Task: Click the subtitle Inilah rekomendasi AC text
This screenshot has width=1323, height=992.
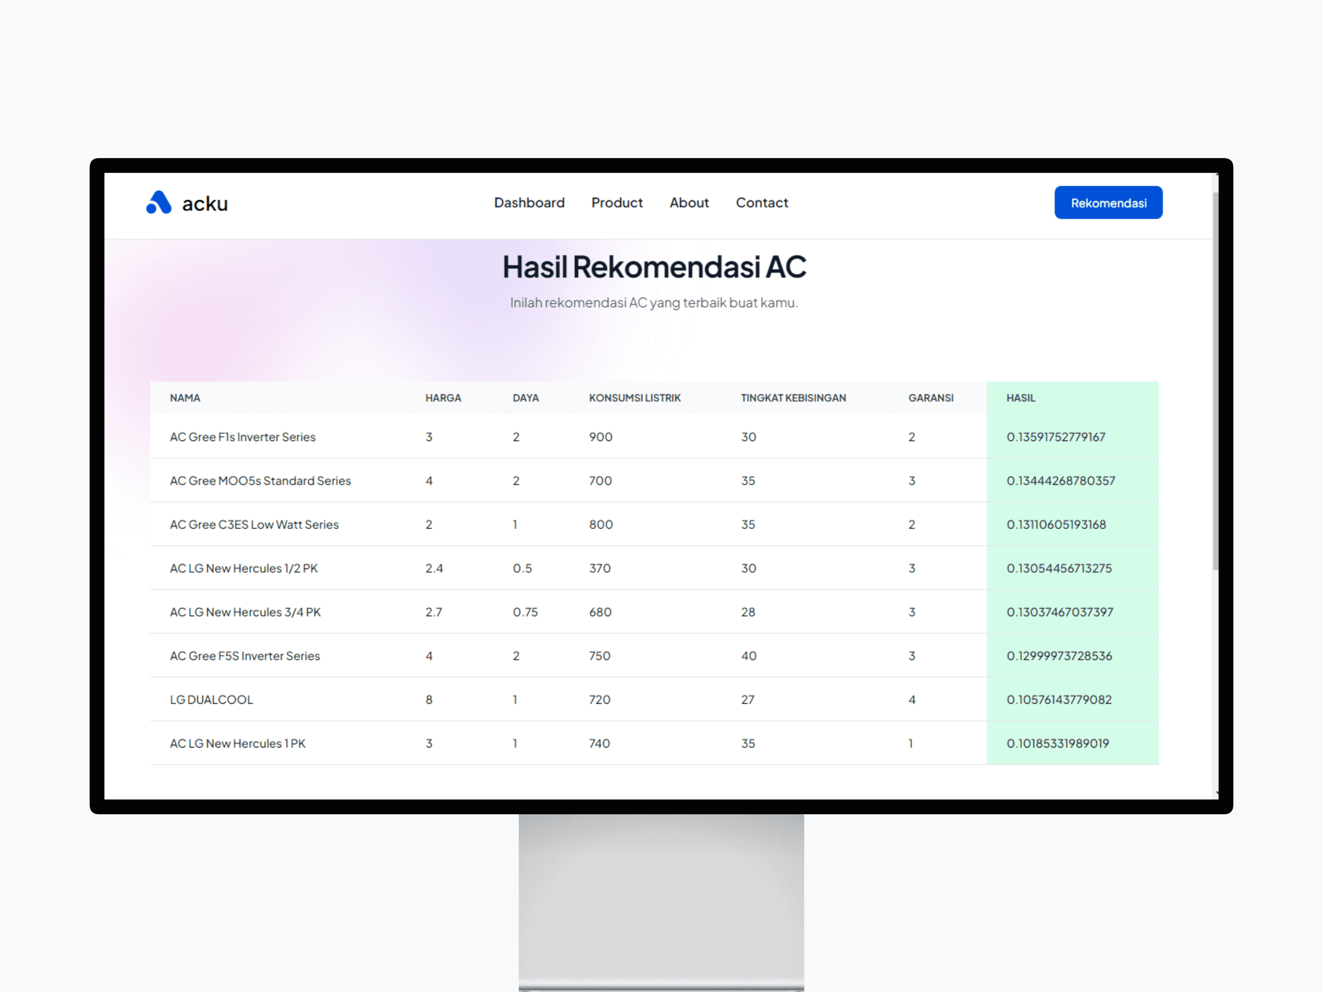Action: pyautogui.click(x=654, y=302)
